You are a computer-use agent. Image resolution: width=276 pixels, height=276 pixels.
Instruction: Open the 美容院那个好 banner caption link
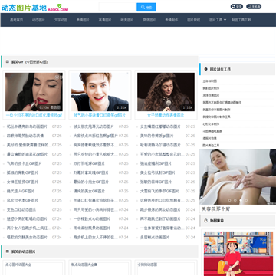pyautogui.click(x=216, y=209)
